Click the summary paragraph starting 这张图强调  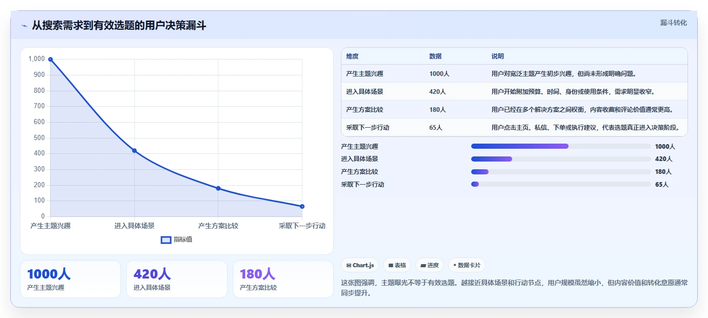coord(514,288)
